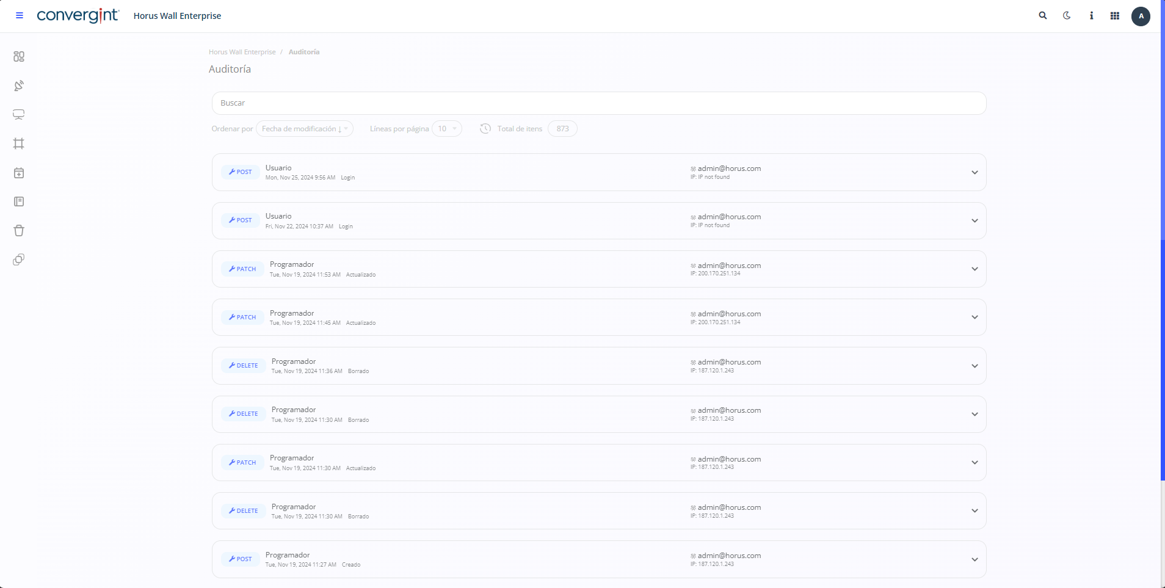Toggle the hamburger sidebar menu
This screenshot has height=588, width=1165.
20,16
